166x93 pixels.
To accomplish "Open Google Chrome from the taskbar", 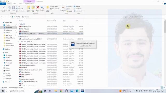I will pos(61,91).
